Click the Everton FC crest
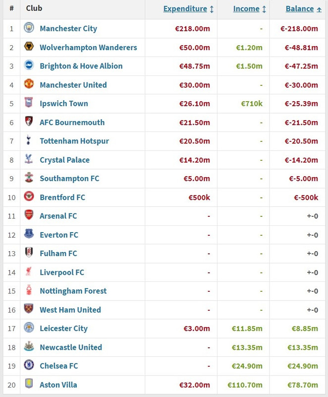 [x=29, y=234]
